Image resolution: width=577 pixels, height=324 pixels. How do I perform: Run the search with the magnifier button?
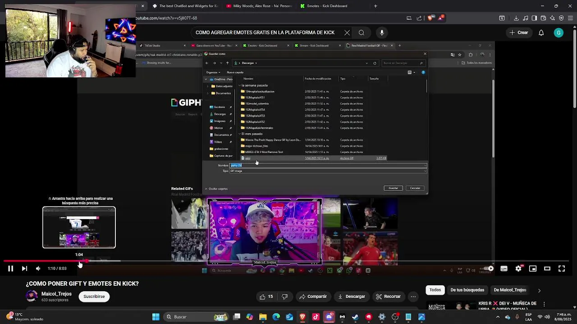click(362, 32)
